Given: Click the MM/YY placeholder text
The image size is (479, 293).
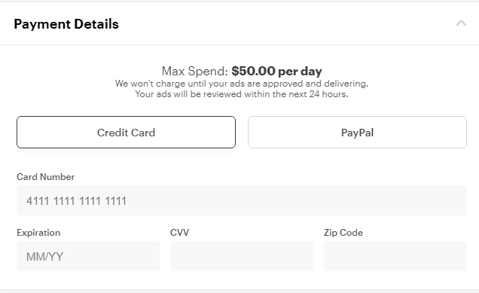Looking at the screenshot, I should pos(45,257).
